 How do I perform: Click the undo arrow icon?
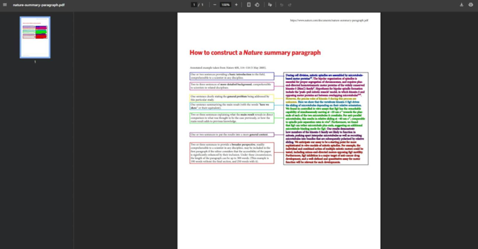click(x=281, y=5)
